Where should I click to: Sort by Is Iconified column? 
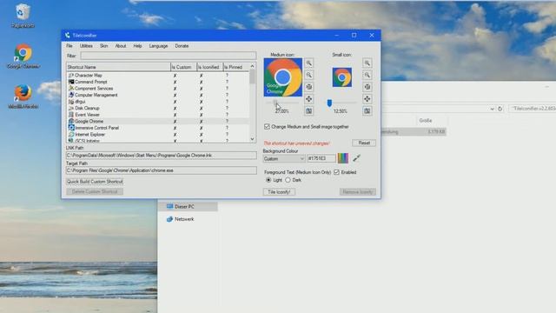(210, 67)
